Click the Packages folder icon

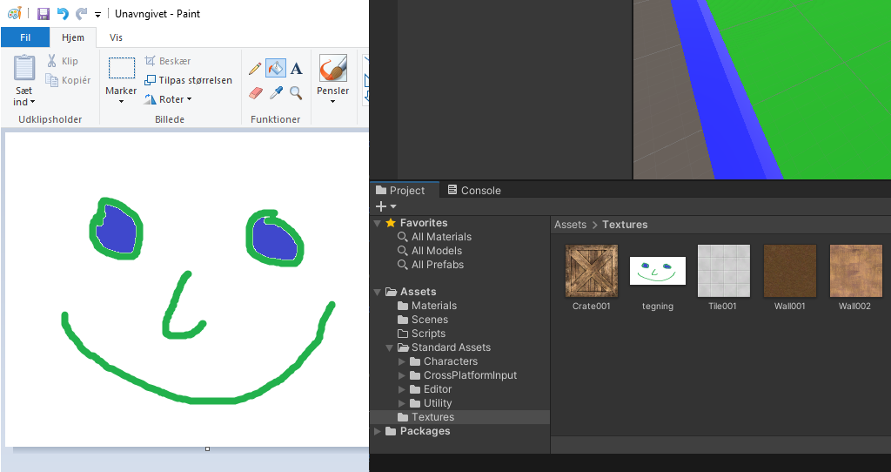click(391, 431)
